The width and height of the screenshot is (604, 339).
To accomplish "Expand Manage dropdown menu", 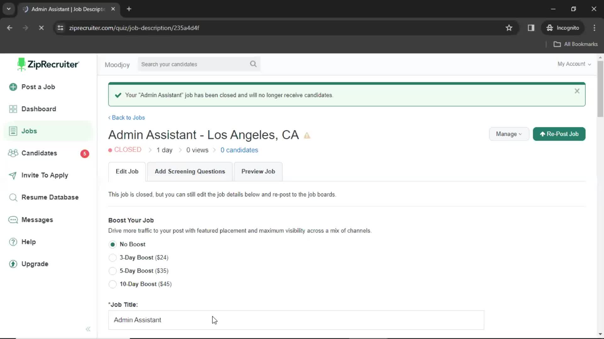I will [x=508, y=134].
